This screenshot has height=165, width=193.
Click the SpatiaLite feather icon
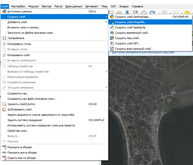point(112,27)
